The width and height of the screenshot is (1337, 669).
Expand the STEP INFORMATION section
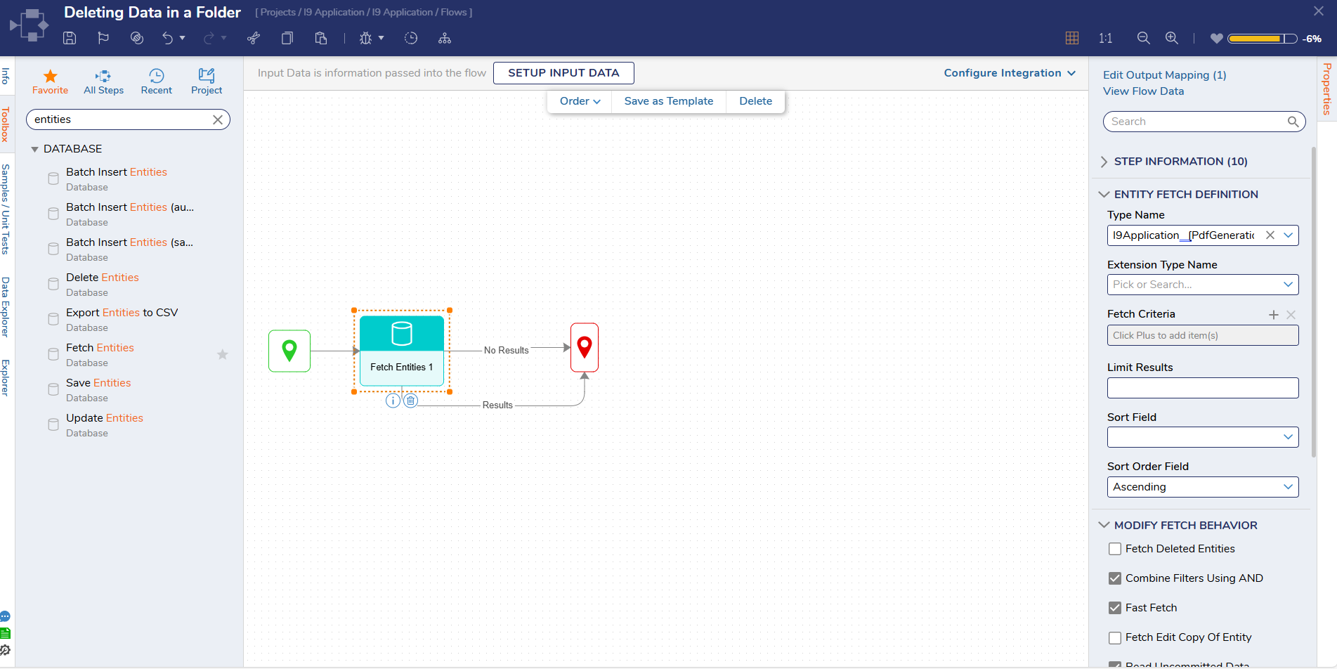(1180, 162)
